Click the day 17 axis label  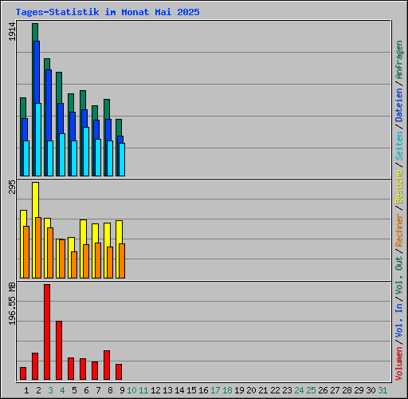(215, 390)
